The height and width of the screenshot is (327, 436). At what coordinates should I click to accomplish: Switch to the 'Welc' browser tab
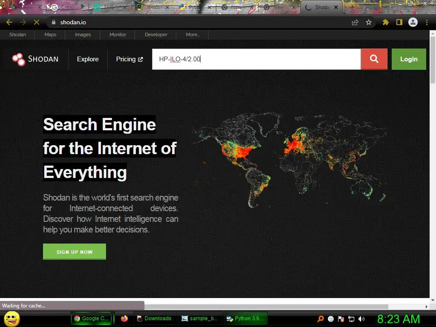click(x=152, y=7)
